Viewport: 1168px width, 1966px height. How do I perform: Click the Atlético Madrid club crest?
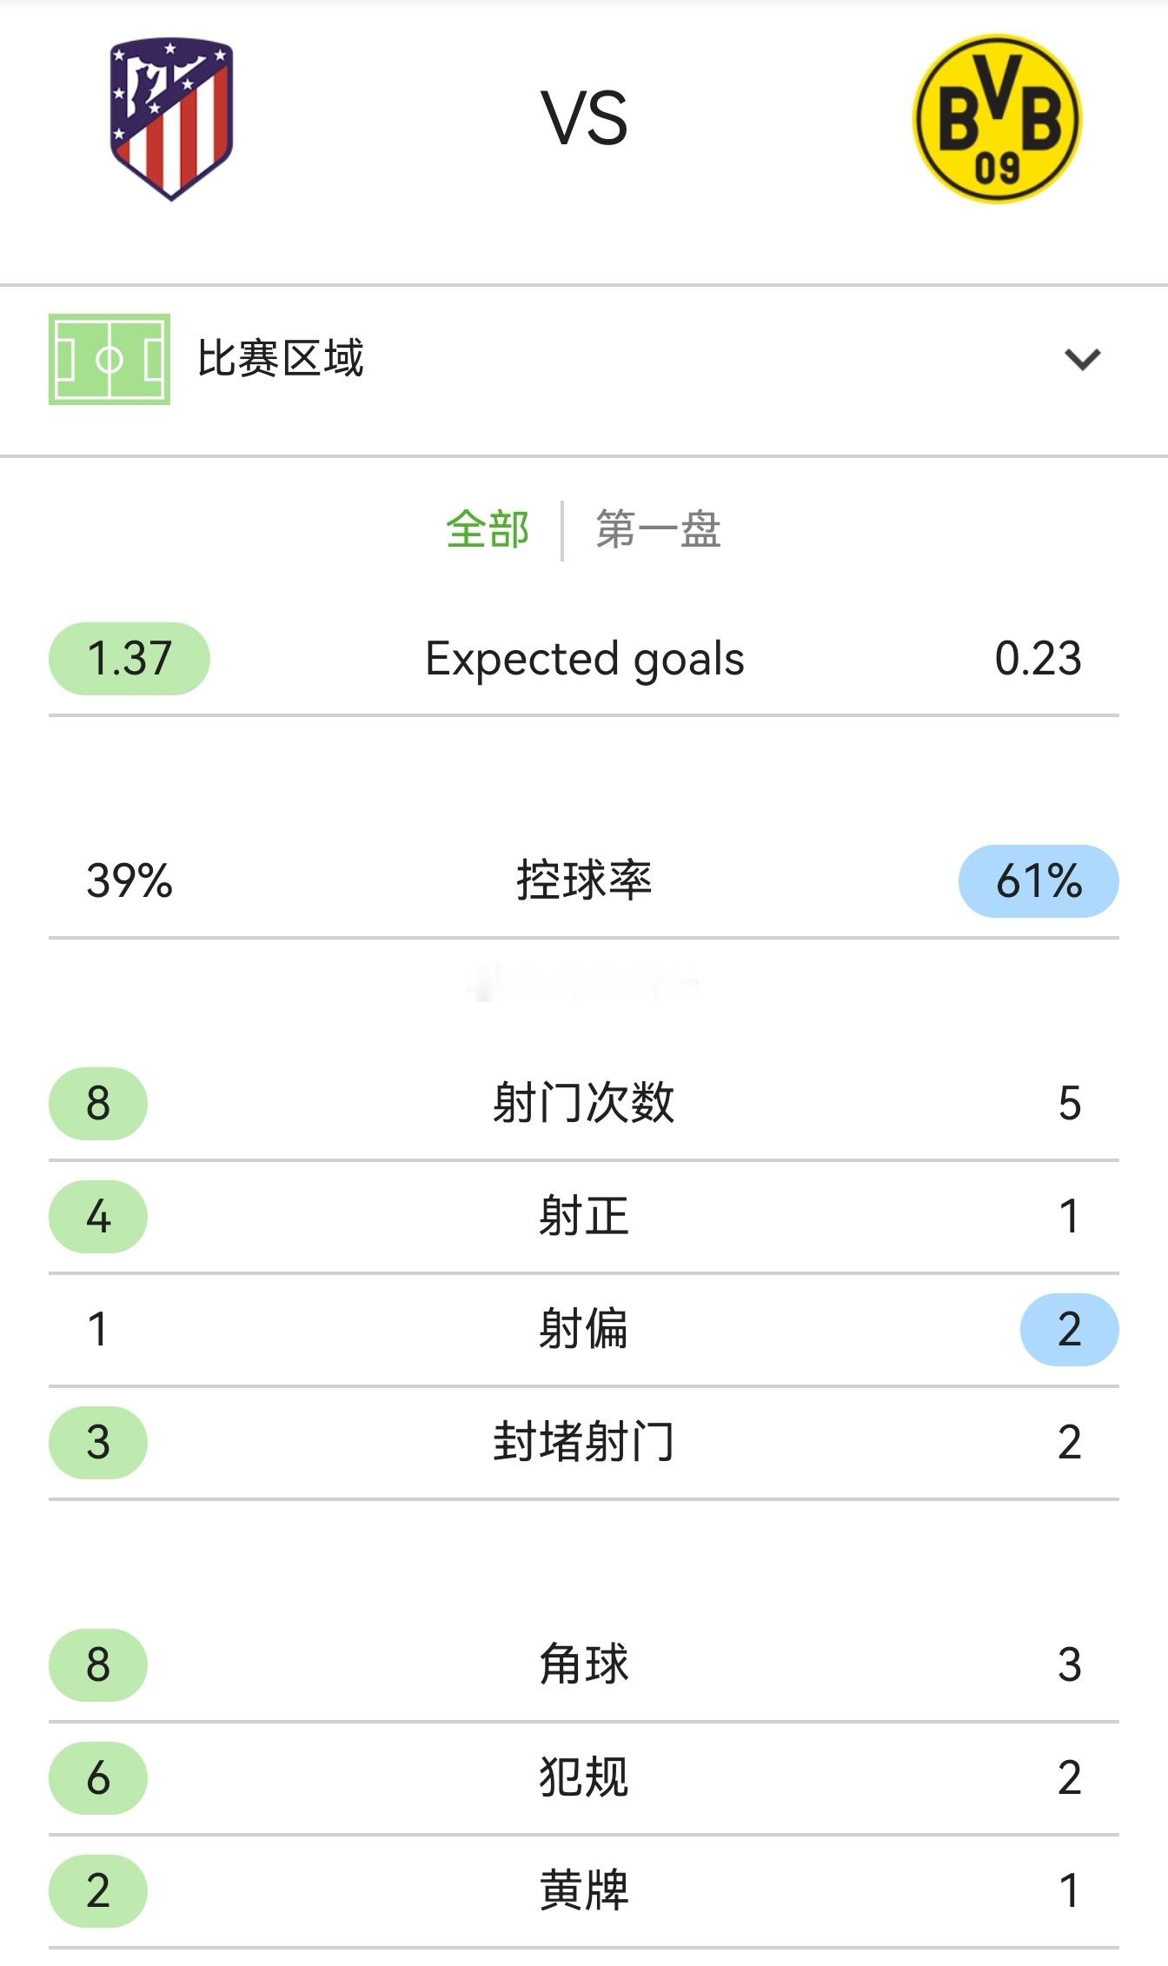pyautogui.click(x=170, y=122)
